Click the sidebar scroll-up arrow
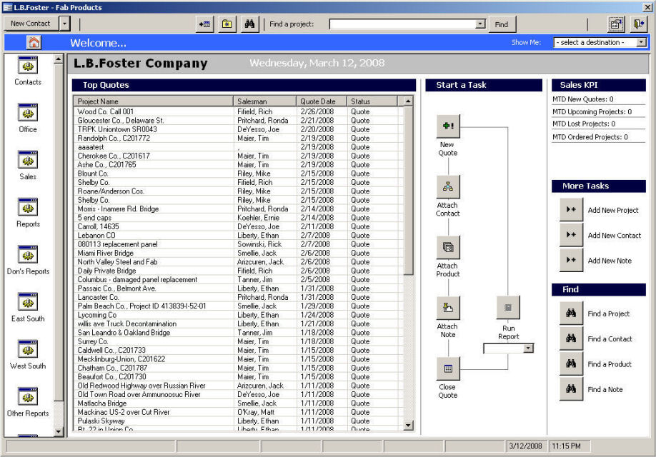 click(58, 59)
